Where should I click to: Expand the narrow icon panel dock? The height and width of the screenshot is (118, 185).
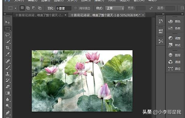coord(163,14)
